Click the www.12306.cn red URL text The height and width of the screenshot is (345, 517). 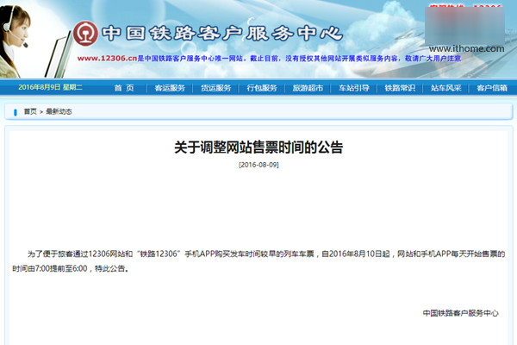pyautogui.click(x=107, y=59)
